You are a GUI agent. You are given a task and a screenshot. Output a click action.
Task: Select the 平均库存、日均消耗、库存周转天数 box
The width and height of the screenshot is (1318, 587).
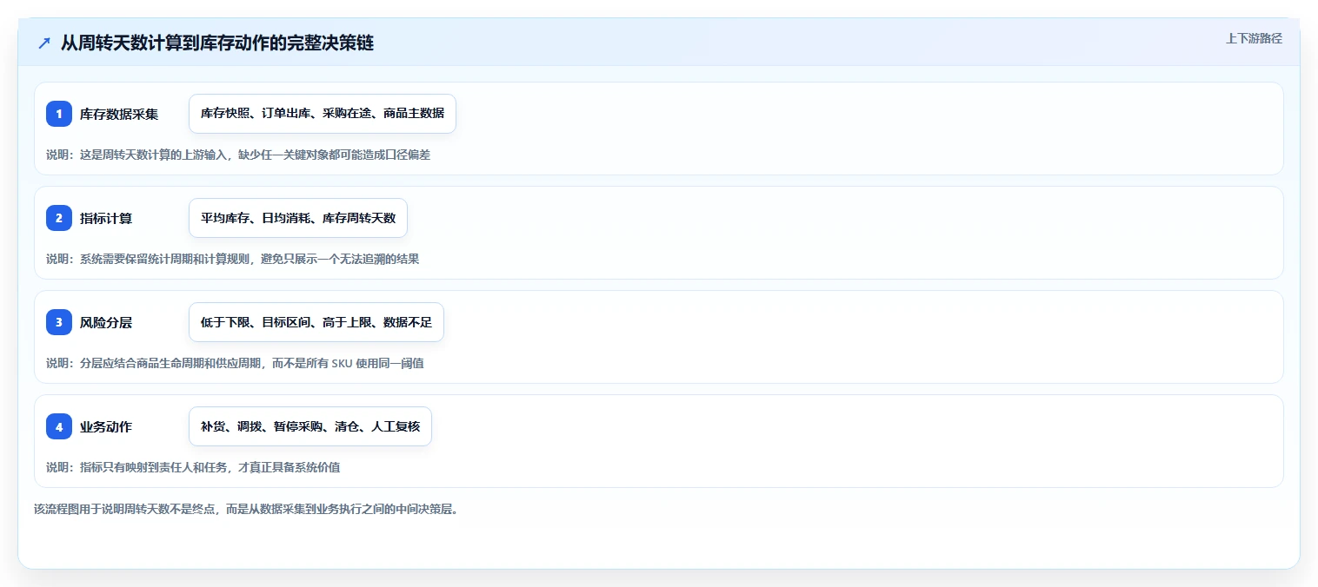(x=298, y=218)
